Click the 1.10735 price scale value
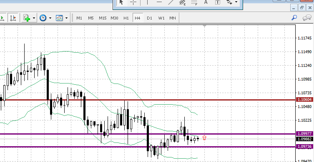Screen dimensions: 314x162 [x=305, y=93]
